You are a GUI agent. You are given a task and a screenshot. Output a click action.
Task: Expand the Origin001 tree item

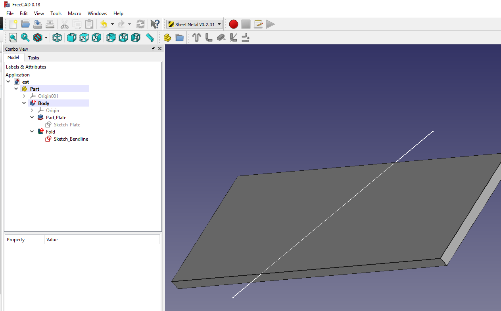tap(24, 96)
